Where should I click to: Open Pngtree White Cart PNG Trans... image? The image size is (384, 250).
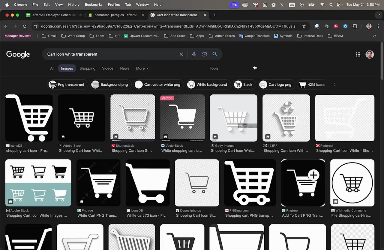tap(98, 183)
